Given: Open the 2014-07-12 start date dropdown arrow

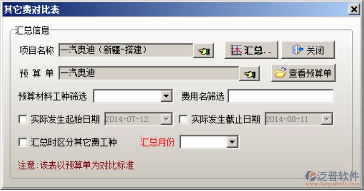Looking at the screenshot, I should (x=167, y=119).
